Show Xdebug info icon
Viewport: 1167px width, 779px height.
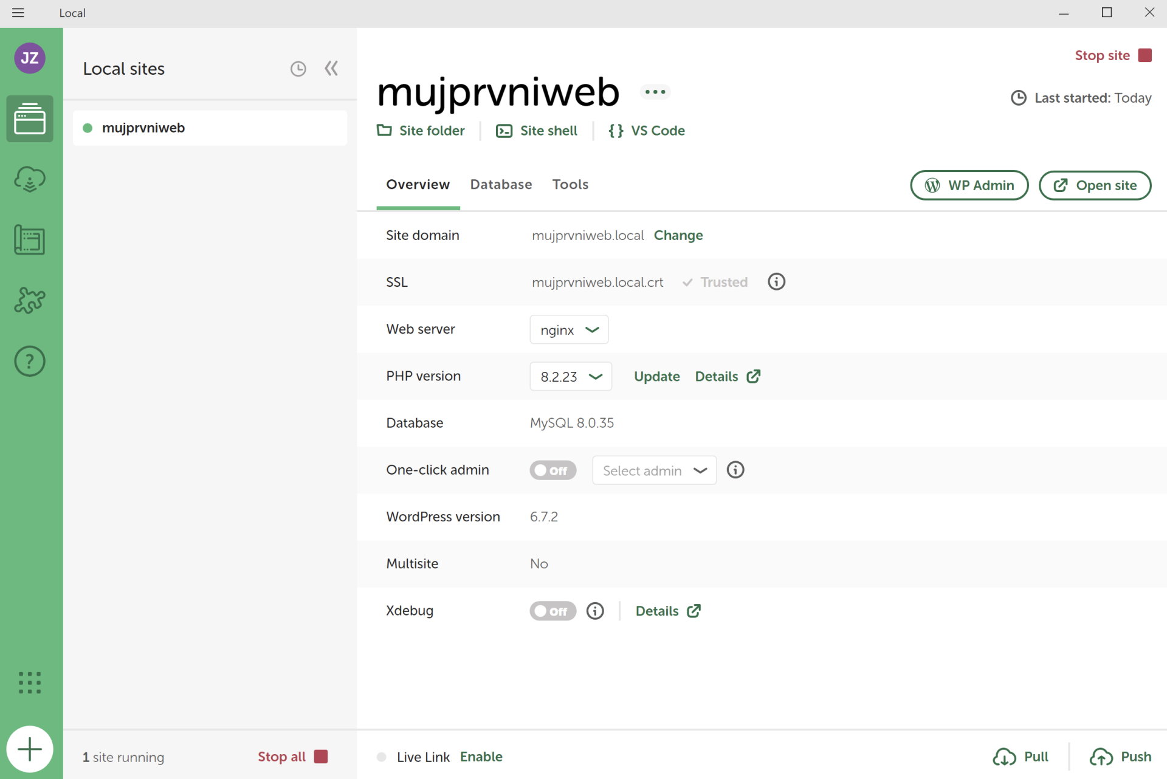coord(595,611)
